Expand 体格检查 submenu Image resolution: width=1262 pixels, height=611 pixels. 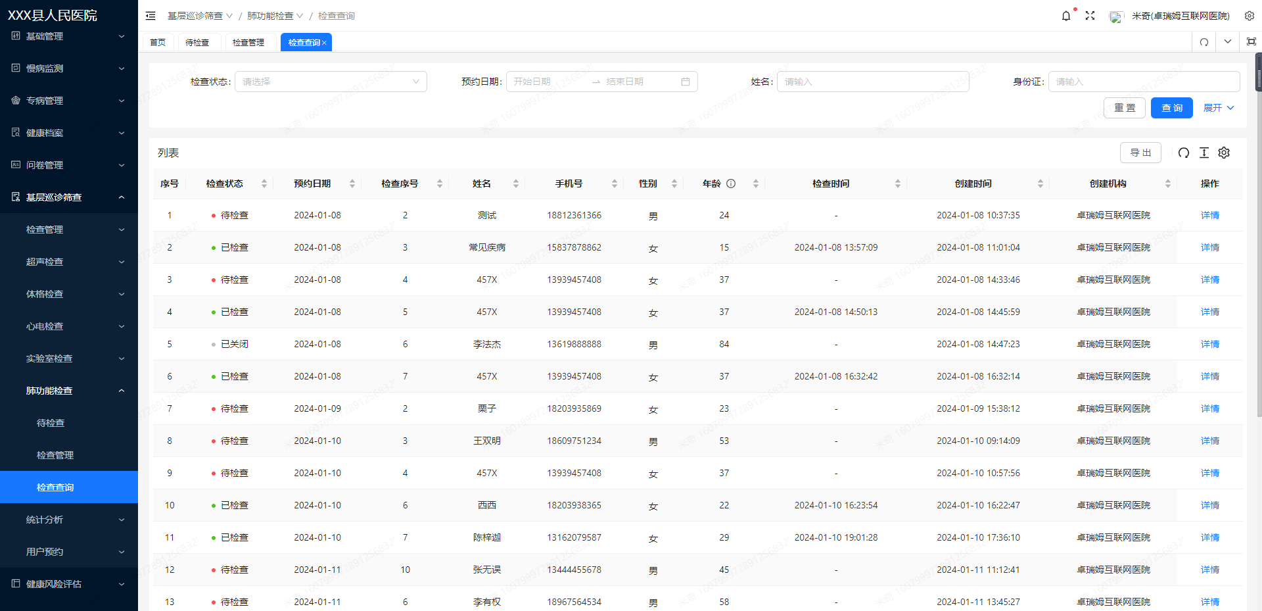69,294
